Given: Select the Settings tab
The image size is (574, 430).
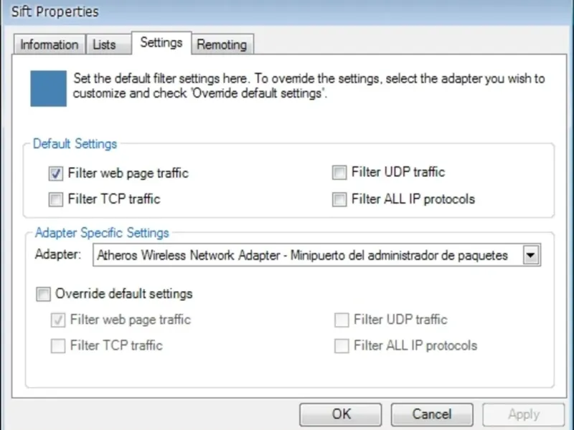Looking at the screenshot, I should 161,42.
